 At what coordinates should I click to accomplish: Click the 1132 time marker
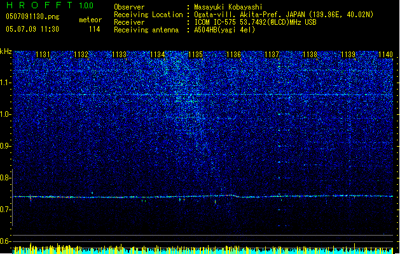tap(81, 55)
